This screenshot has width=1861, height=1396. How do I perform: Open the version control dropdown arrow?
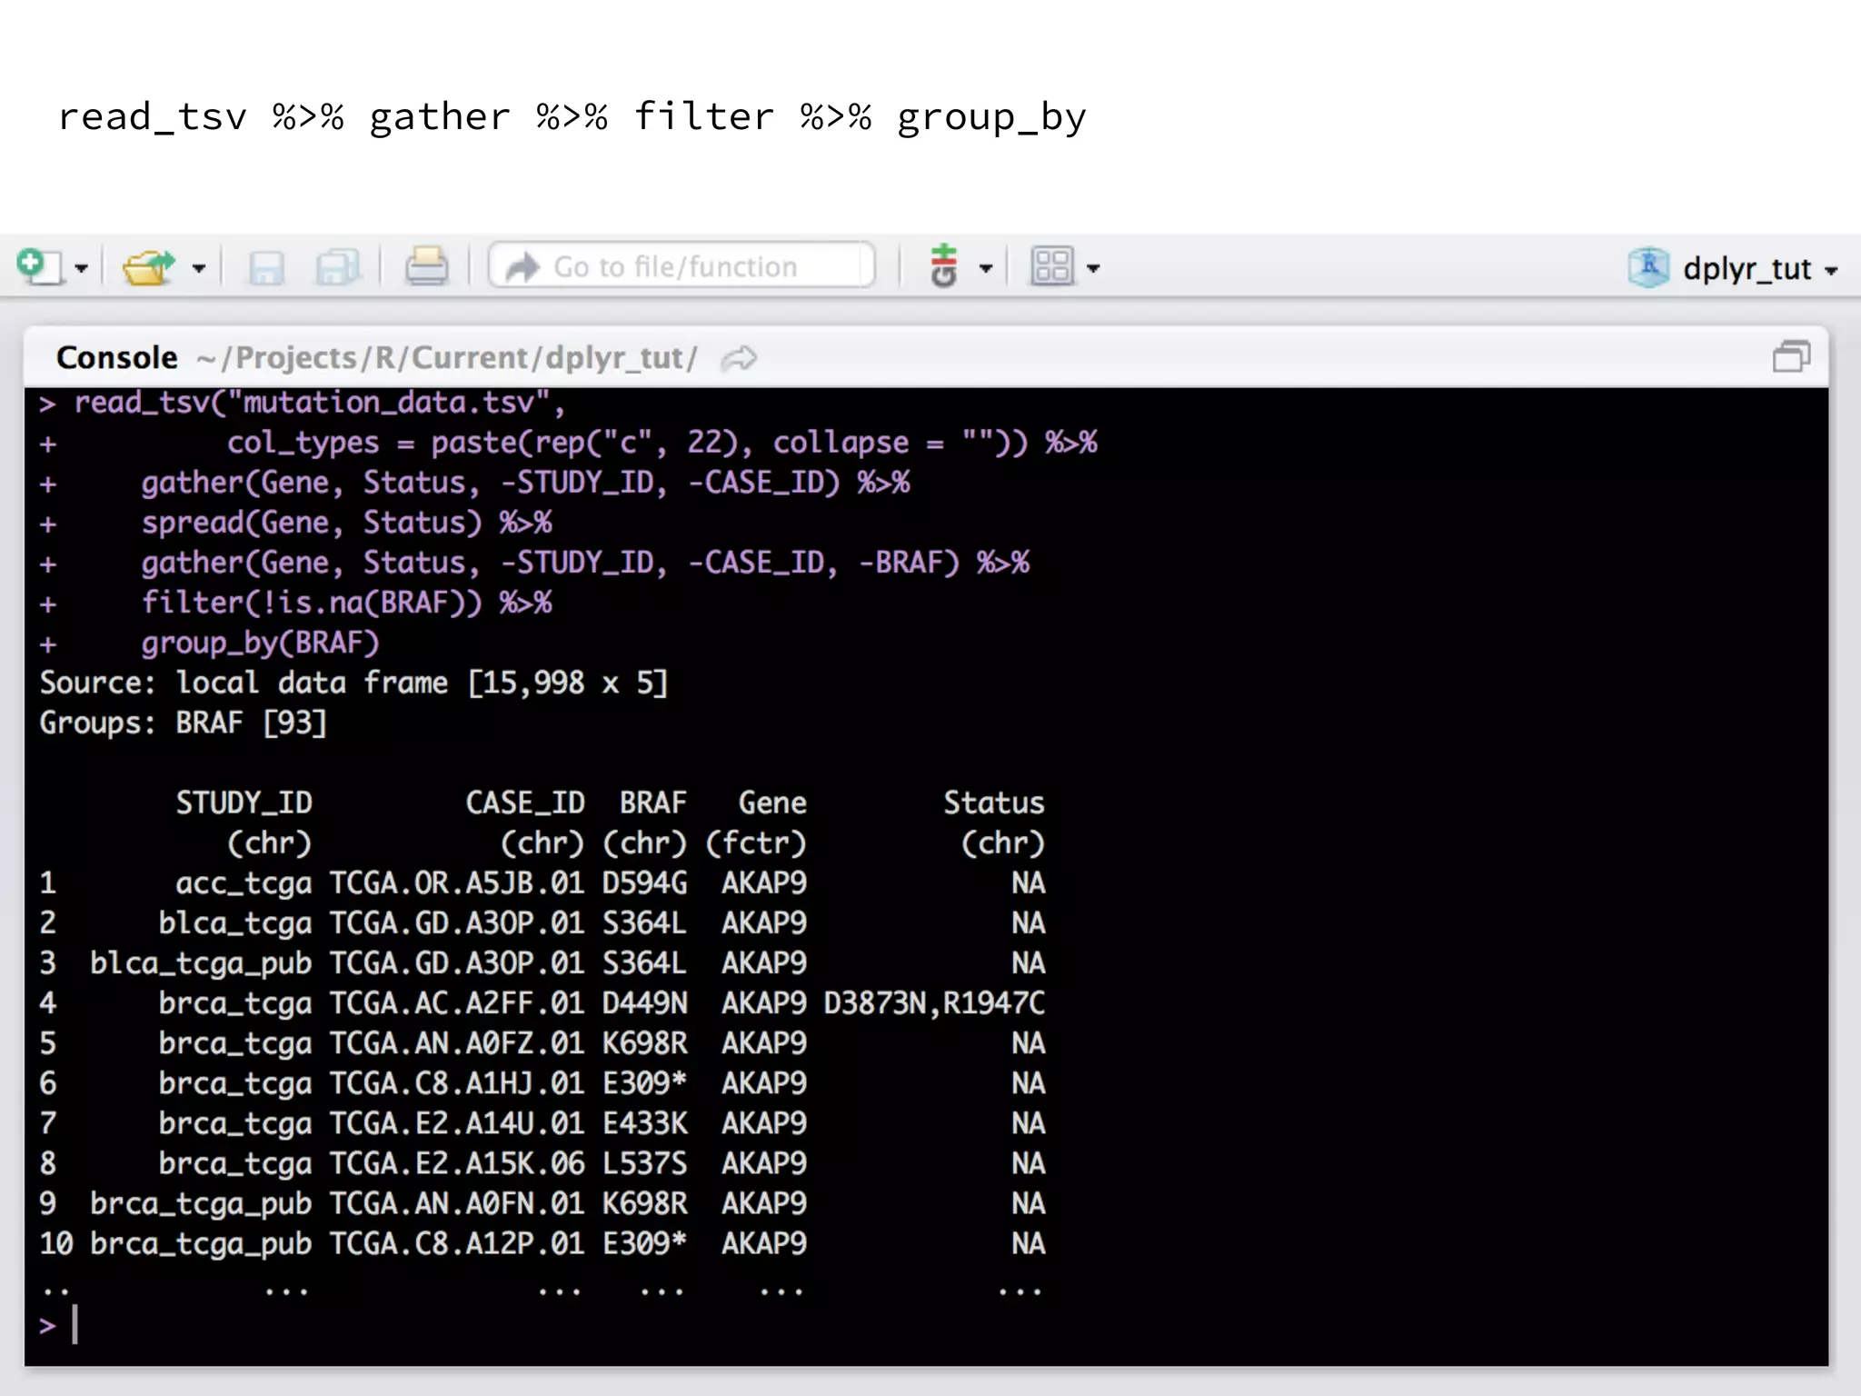[x=986, y=269]
